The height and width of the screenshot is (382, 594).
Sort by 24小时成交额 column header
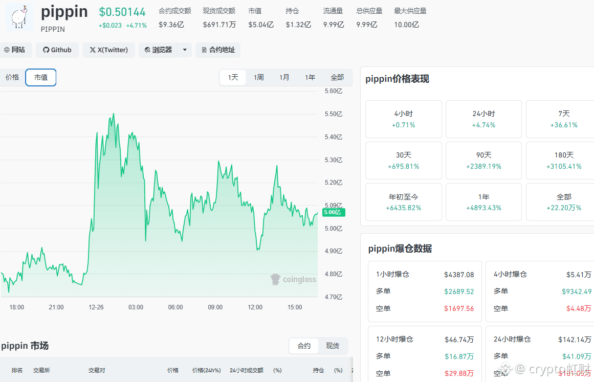point(246,370)
